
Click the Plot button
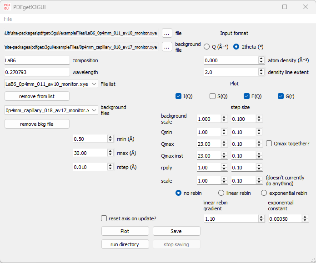click(125, 231)
